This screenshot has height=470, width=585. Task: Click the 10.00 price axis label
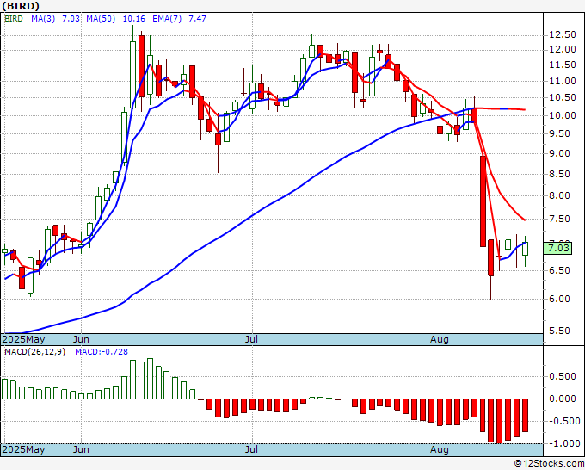click(563, 115)
